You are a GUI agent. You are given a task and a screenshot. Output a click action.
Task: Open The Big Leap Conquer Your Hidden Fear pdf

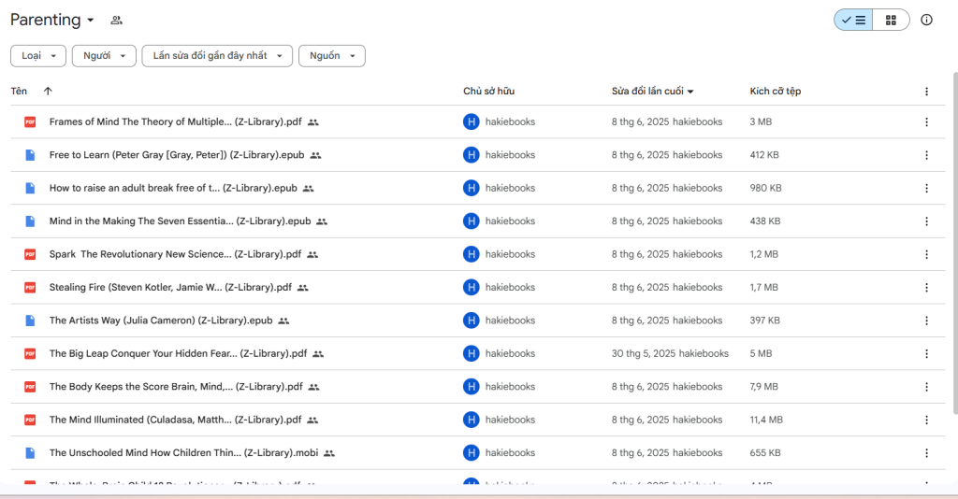pyautogui.click(x=178, y=353)
